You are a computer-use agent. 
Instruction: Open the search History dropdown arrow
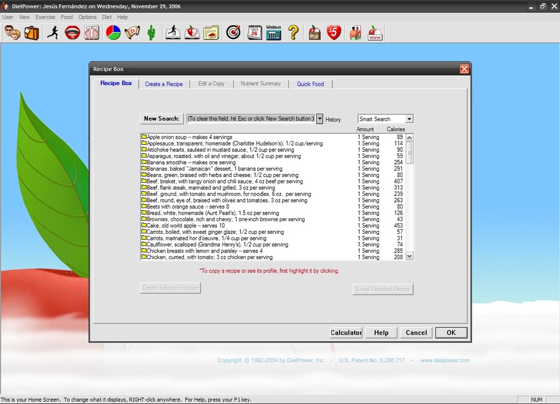click(x=319, y=119)
